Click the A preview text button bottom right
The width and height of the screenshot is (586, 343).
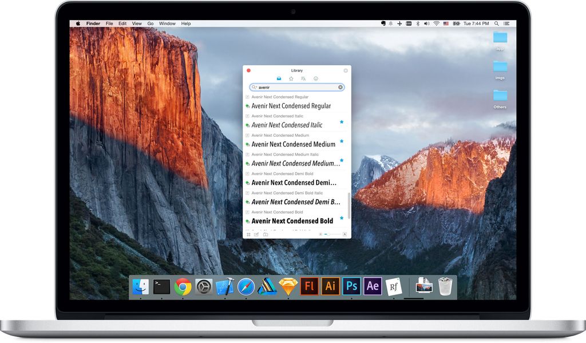[x=345, y=234]
